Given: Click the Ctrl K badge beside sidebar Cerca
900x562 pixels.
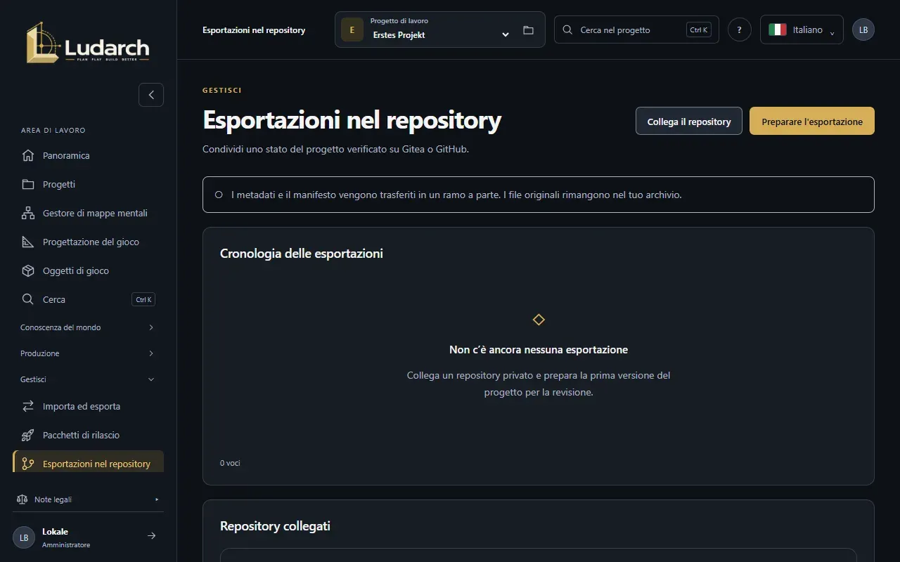Looking at the screenshot, I should (x=143, y=299).
